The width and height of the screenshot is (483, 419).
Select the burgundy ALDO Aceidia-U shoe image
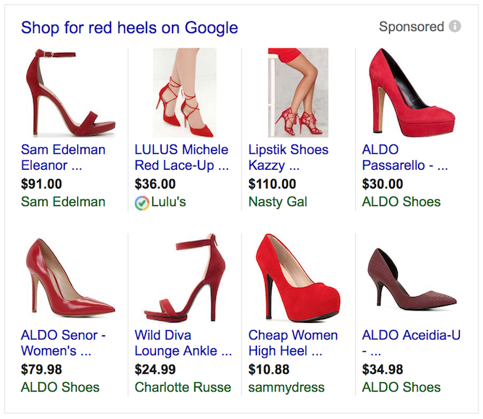(x=412, y=279)
